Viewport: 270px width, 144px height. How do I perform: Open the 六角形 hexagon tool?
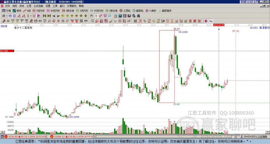point(151,11)
